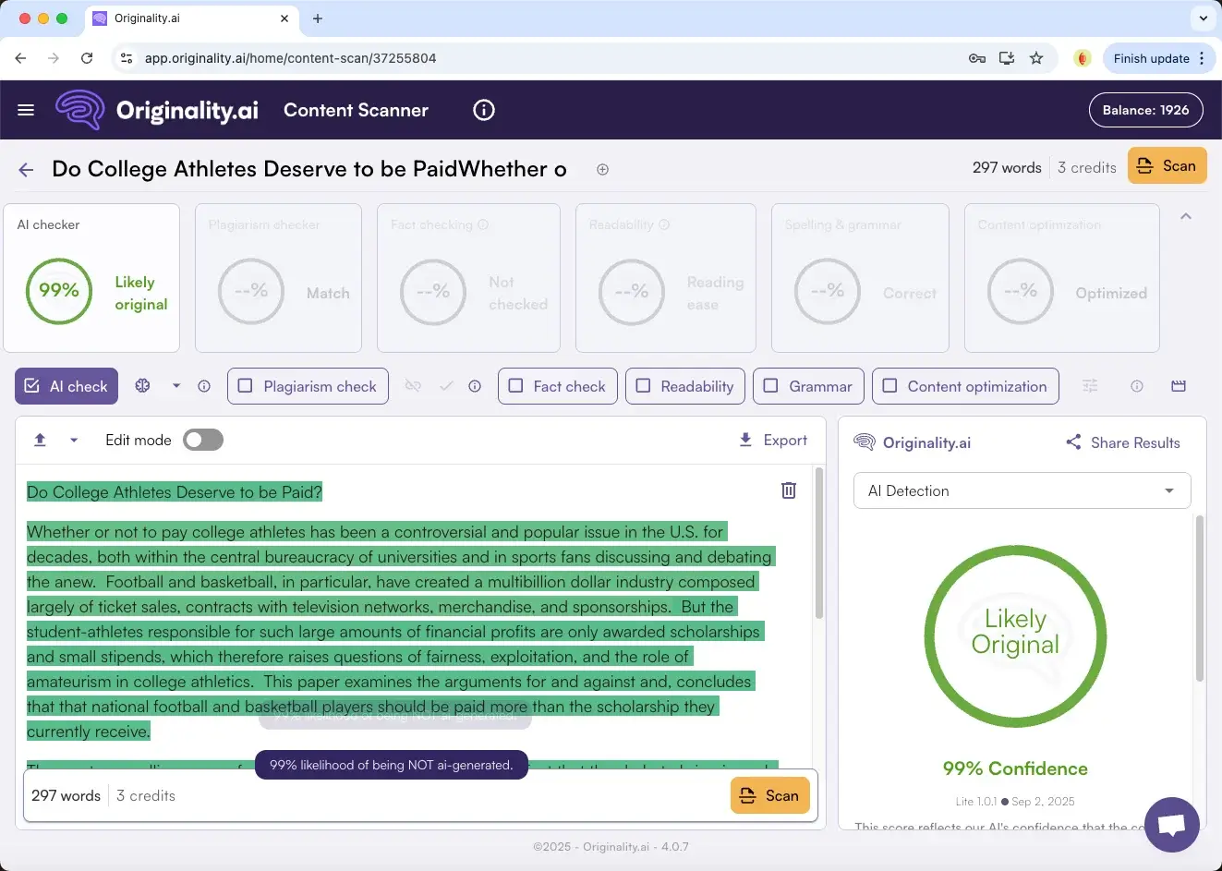Go back using the arrow beside the title
Image resolution: width=1222 pixels, height=871 pixels.
26,169
